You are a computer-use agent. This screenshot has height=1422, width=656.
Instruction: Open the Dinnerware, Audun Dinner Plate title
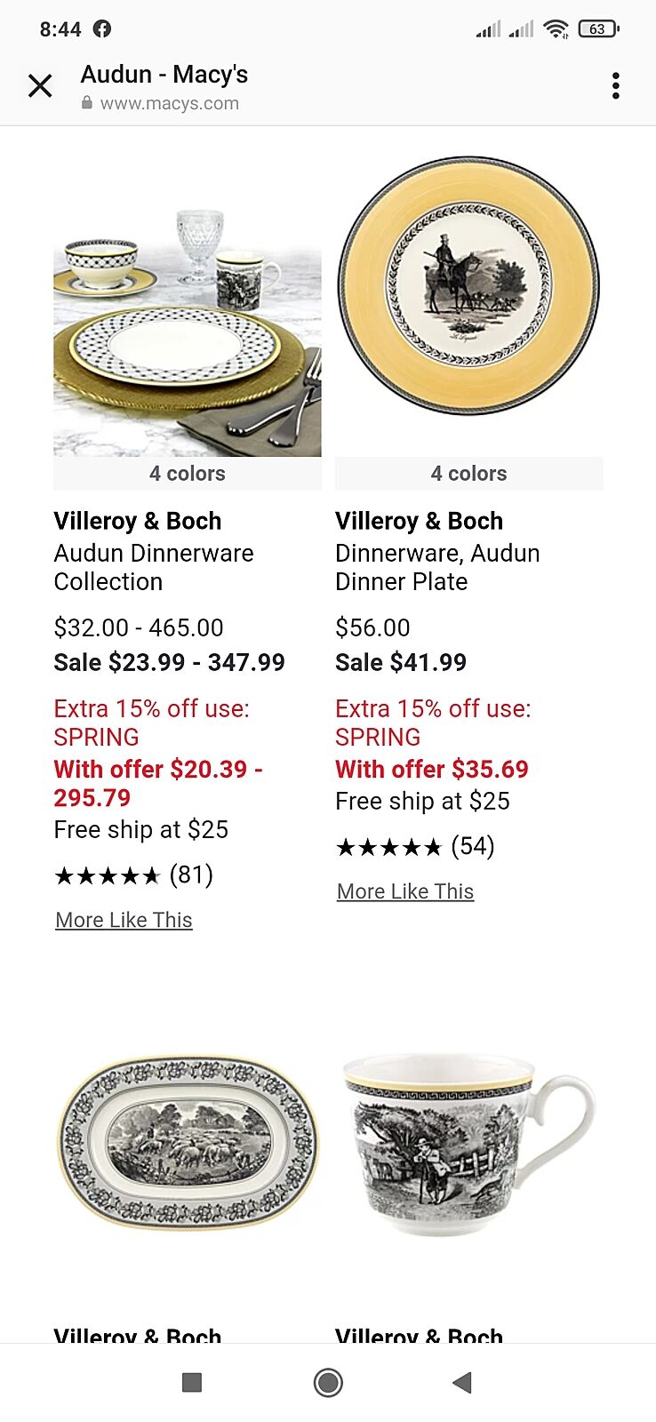point(436,567)
